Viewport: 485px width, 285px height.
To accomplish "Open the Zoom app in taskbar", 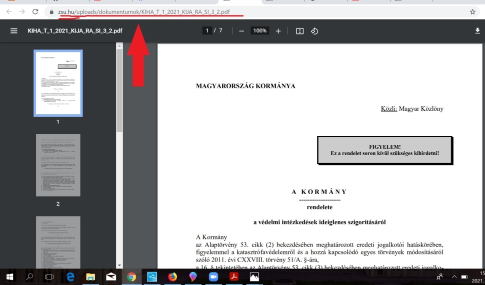I will (213, 277).
